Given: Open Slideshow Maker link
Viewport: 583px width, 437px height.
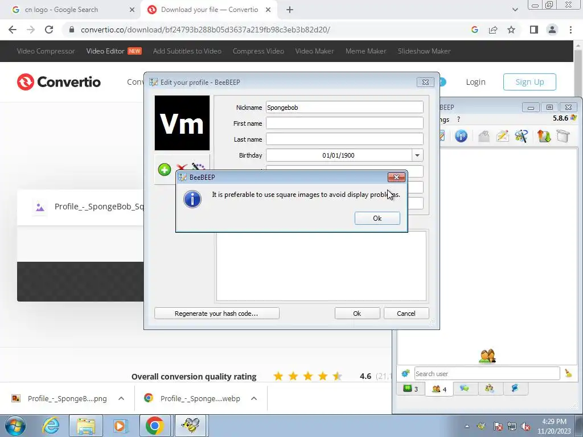Looking at the screenshot, I should click(x=424, y=51).
